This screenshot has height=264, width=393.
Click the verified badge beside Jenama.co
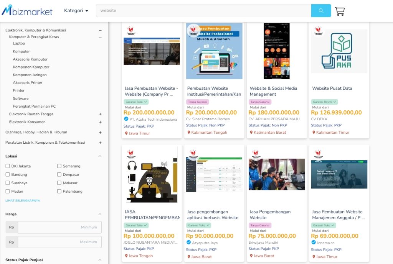tap(314, 243)
